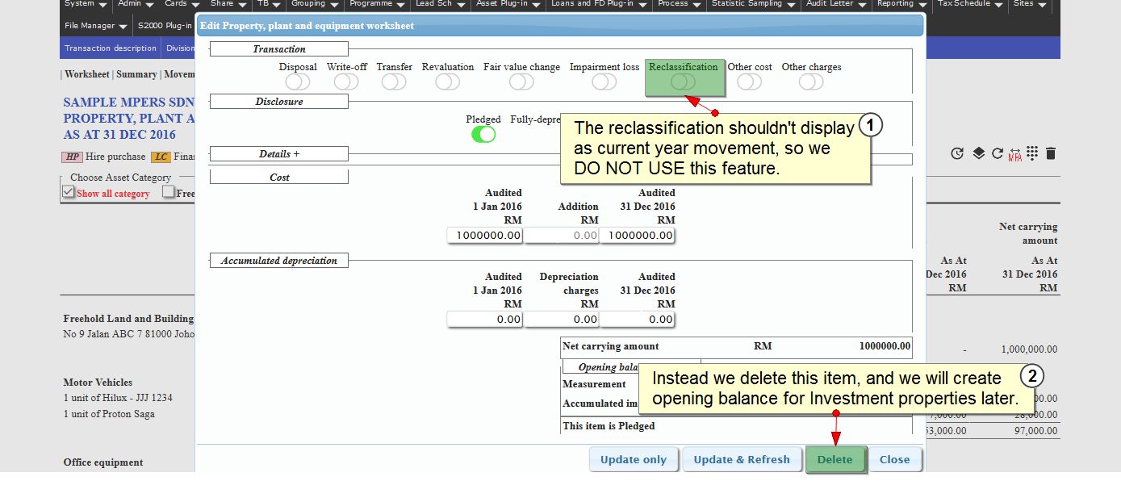This screenshot has height=481, width=1121.
Task: Switch to the Summary view tab
Action: [136, 74]
